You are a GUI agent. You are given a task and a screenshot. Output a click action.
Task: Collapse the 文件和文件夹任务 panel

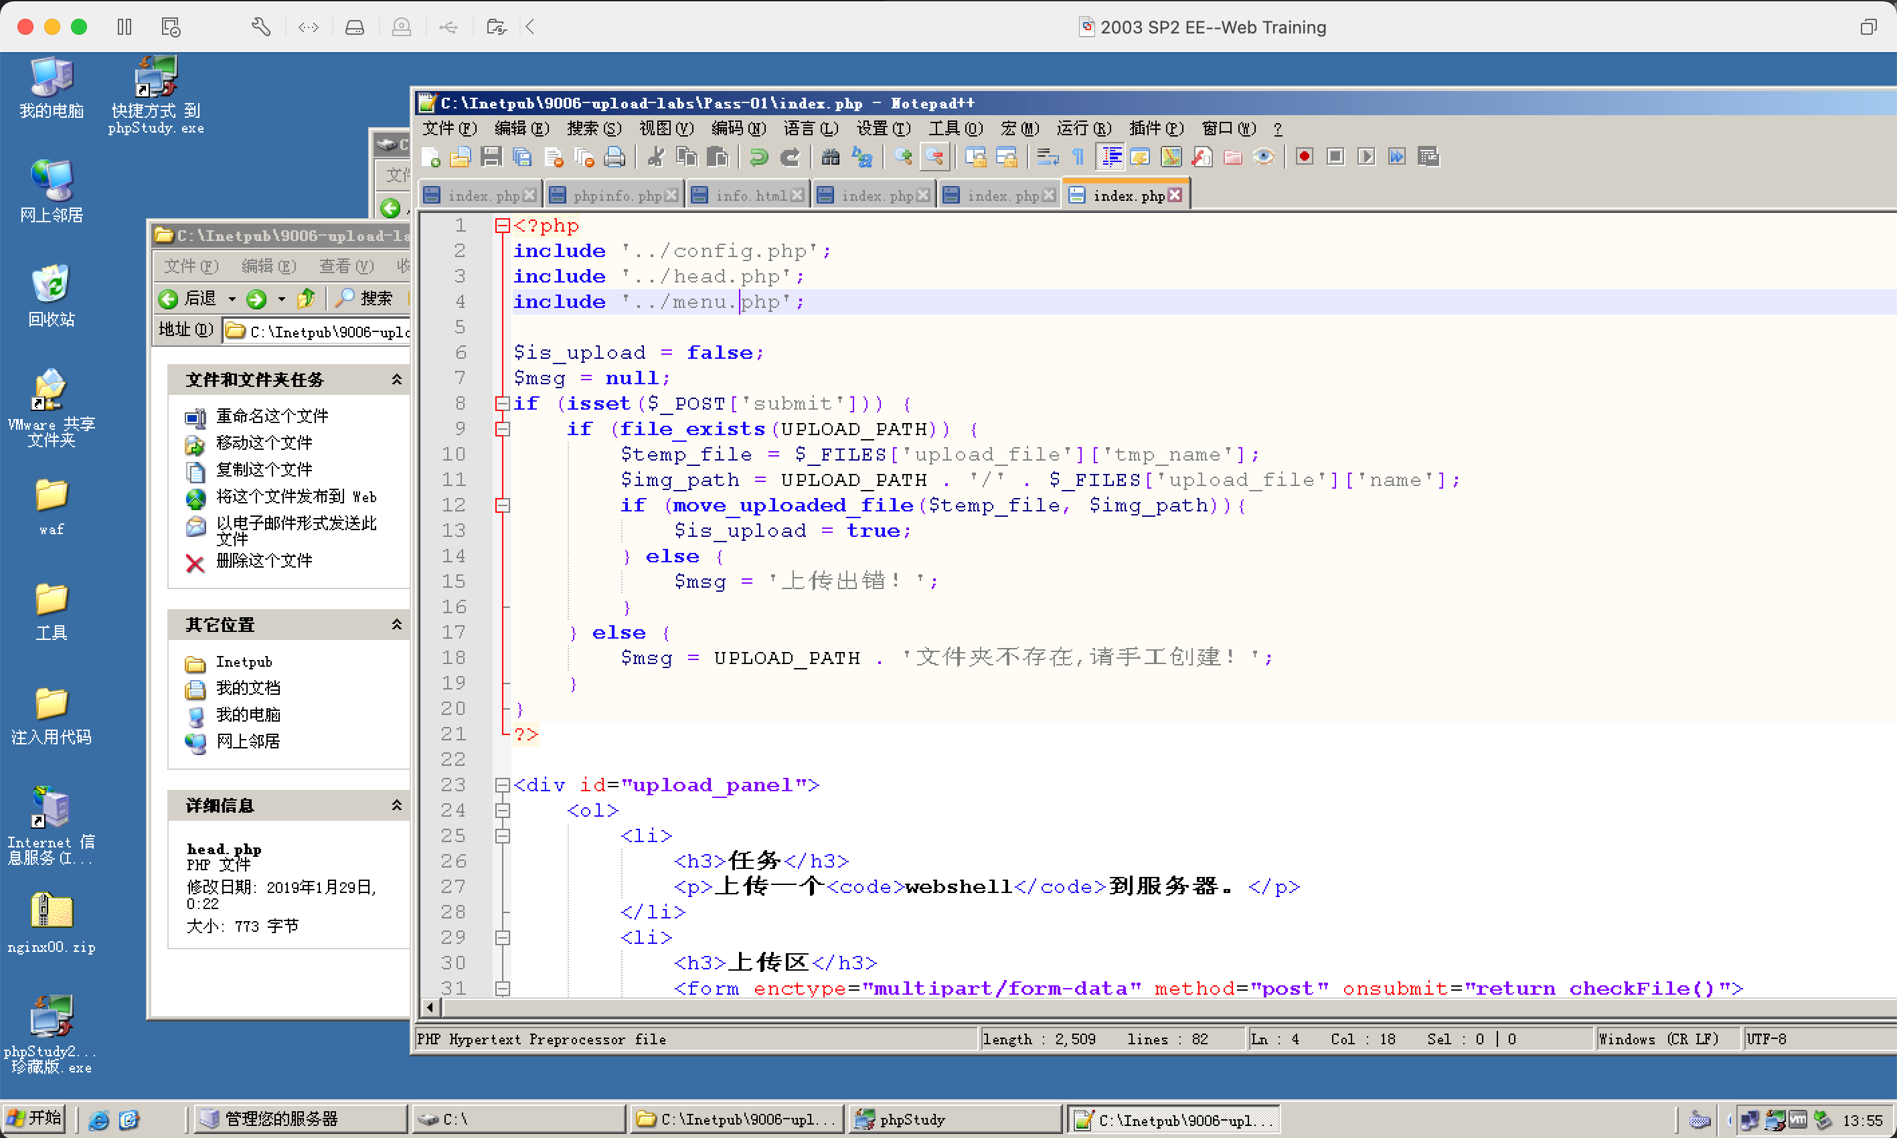tap(397, 379)
